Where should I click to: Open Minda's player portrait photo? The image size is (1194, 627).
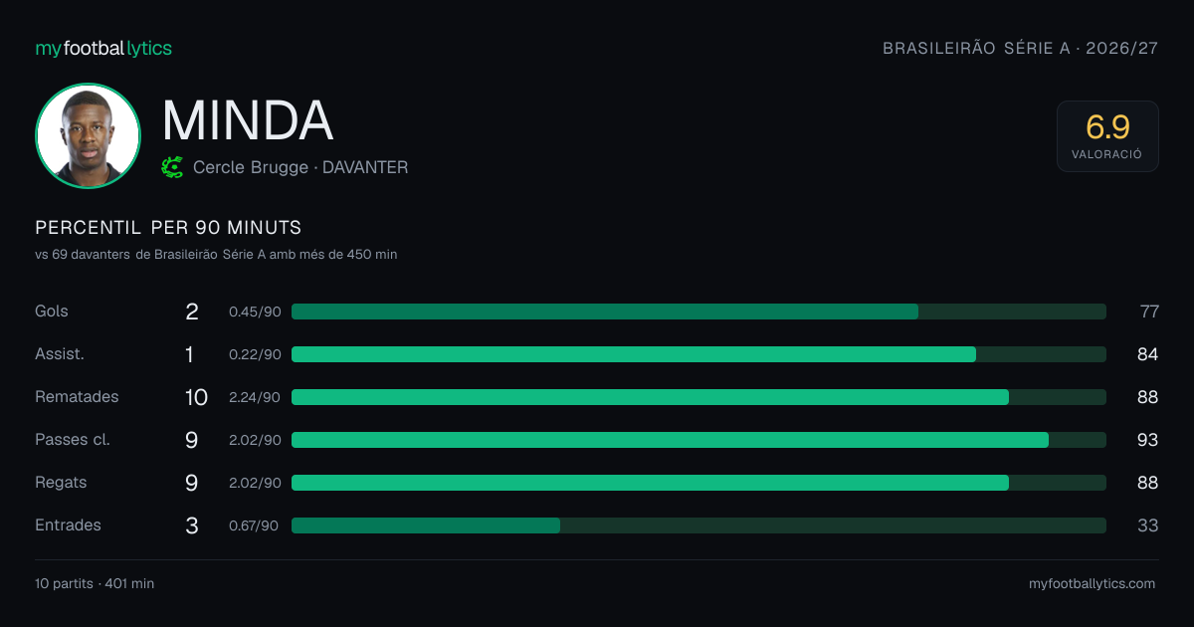tap(88, 135)
